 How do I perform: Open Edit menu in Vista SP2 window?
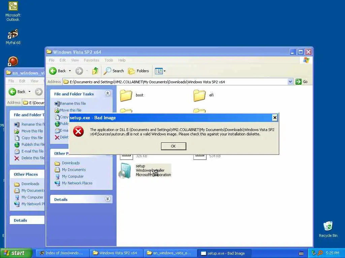62,60
